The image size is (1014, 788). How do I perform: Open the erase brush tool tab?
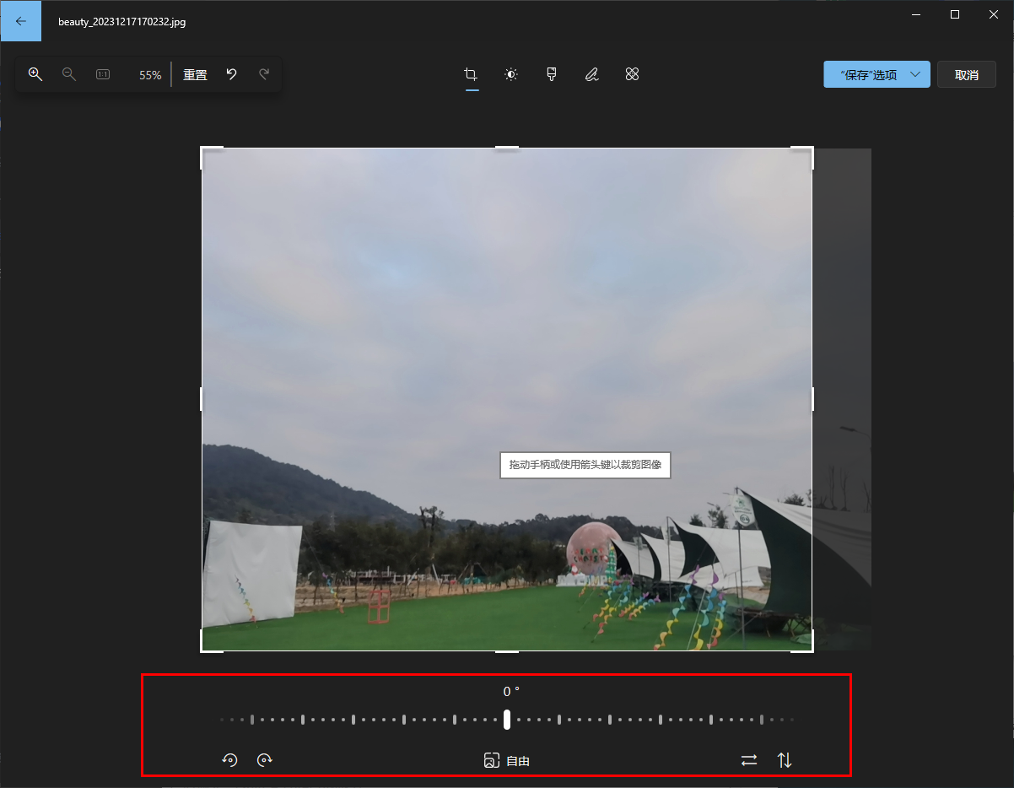click(552, 74)
